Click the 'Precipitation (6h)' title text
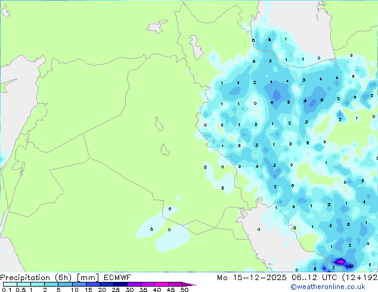The height and width of the screenshot is (292, 378). [x=36, y=278]
